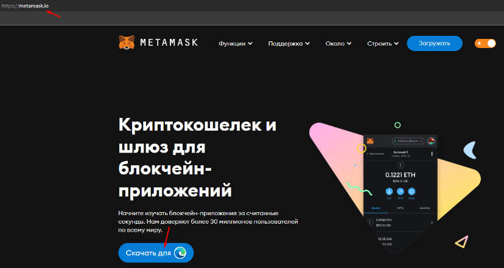Click the Загружать button
Image resolution: width=504 pixels, height=268 pixels.
click(x=435, y=43)
